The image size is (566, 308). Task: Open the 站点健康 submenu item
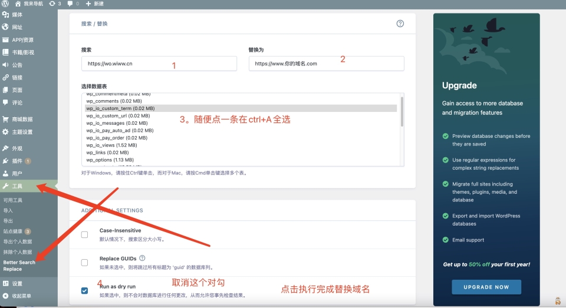point(13,231)
